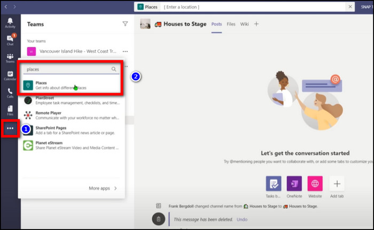Open the Planet eStream app icon
The height and width of the screenshot is (230, 374).
pos(28,145)
